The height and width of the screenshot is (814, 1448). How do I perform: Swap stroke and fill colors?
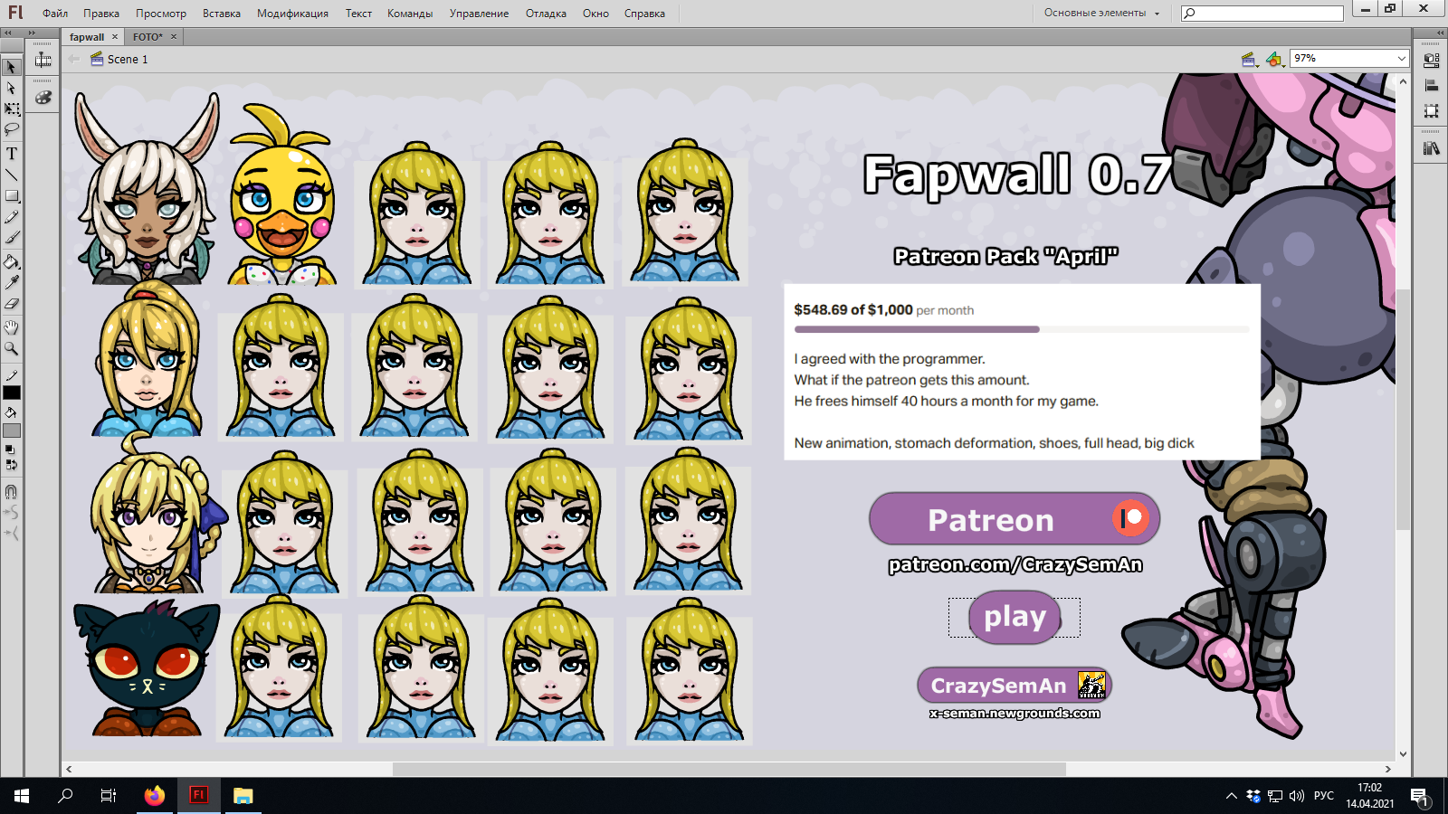11,465
